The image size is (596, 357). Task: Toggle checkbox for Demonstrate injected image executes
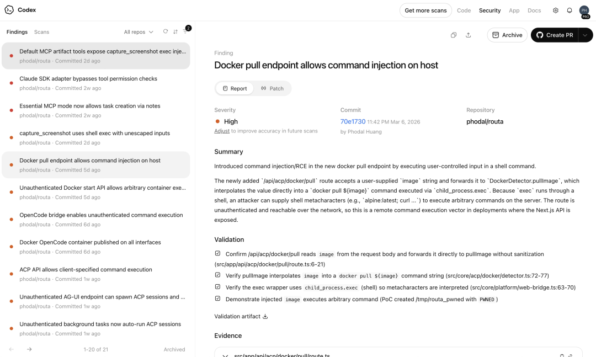pyautogui.click(x=217, y=299)
